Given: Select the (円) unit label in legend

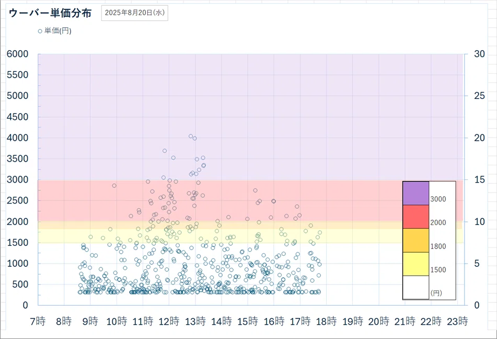Looking at the screenshot, I should point(436,293).
